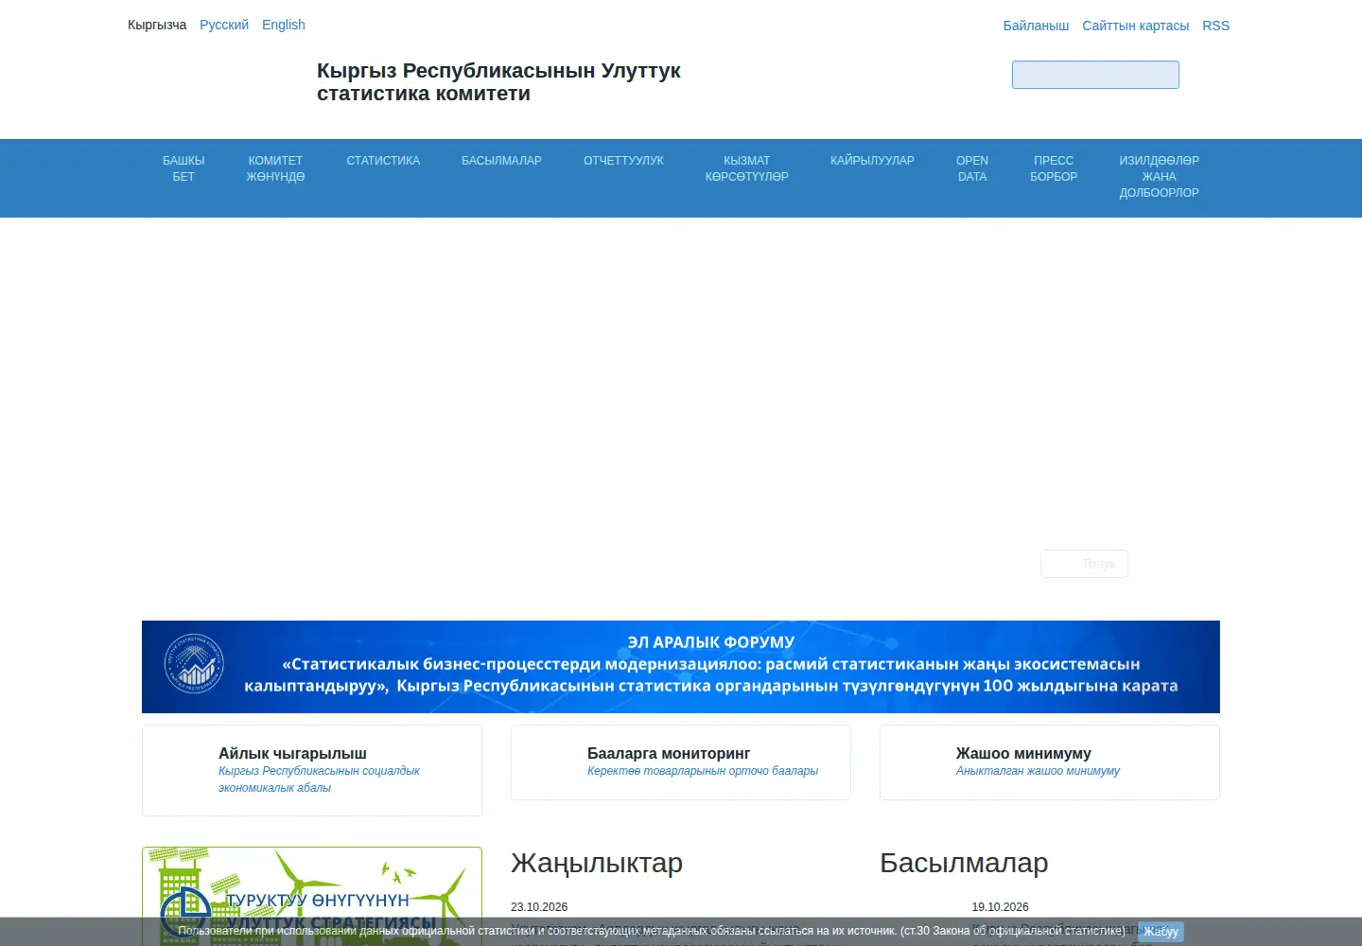Viewport: 1362px width, 946px height.
Task: Open ИЗИЛДӨӨЛӨР ЖАНА ДОЛБООРЛОР menu item
Action: (1159, 177)
